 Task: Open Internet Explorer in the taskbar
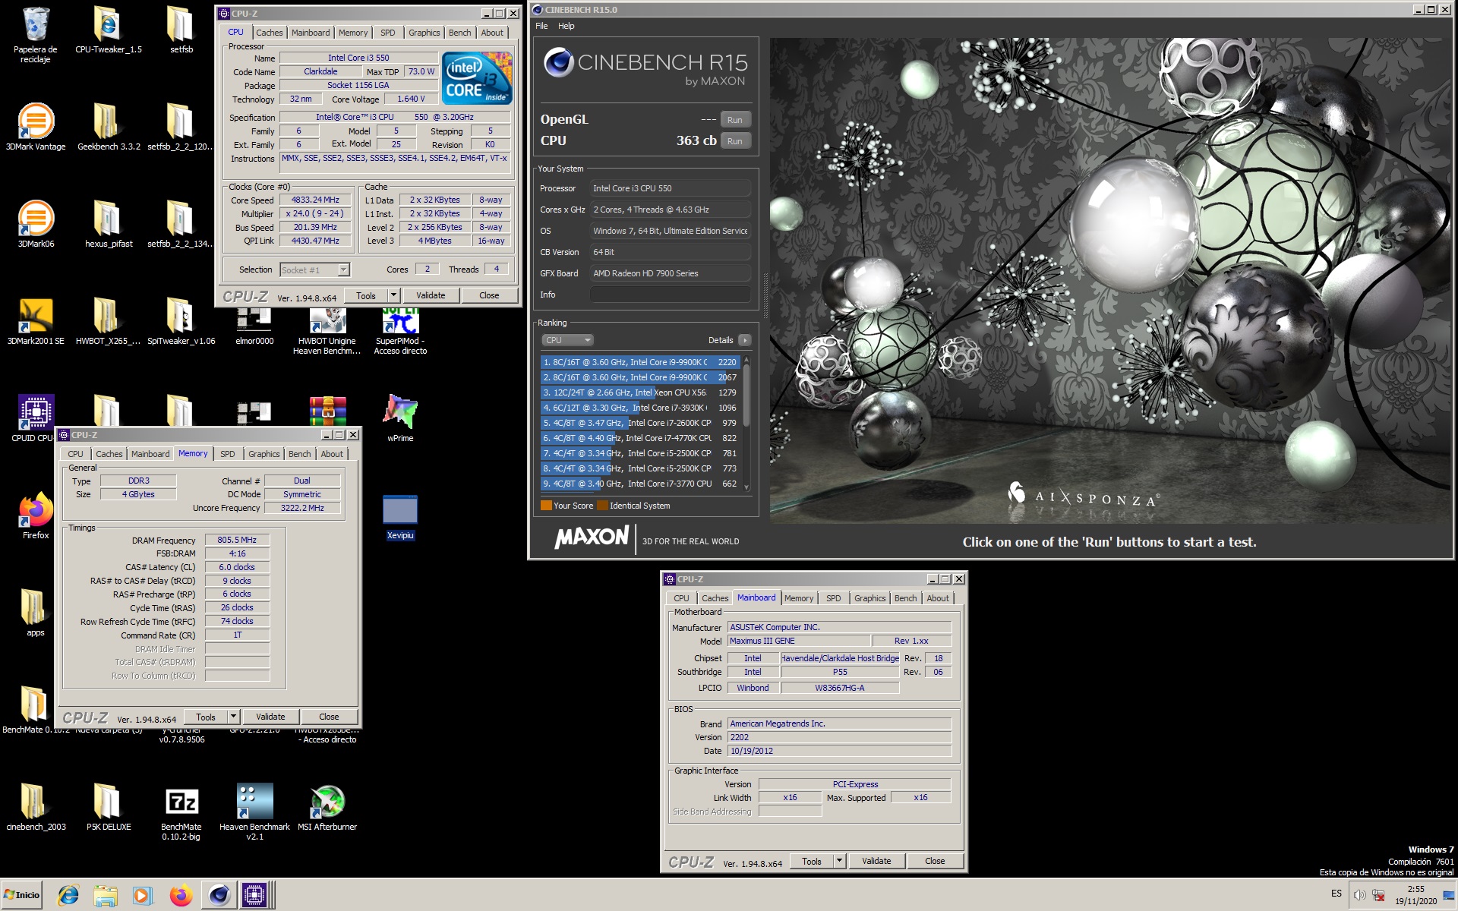[68, 895]
